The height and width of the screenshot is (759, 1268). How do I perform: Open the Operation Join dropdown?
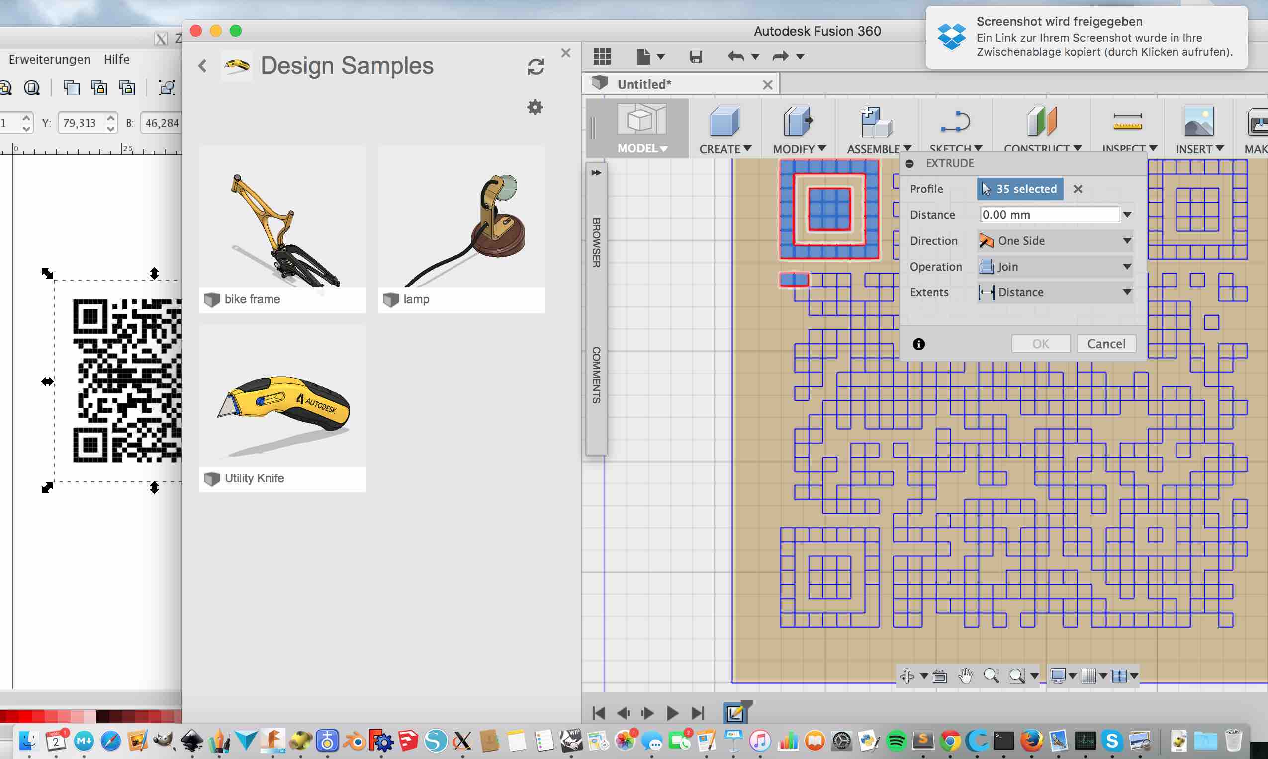pos(1055,267)
